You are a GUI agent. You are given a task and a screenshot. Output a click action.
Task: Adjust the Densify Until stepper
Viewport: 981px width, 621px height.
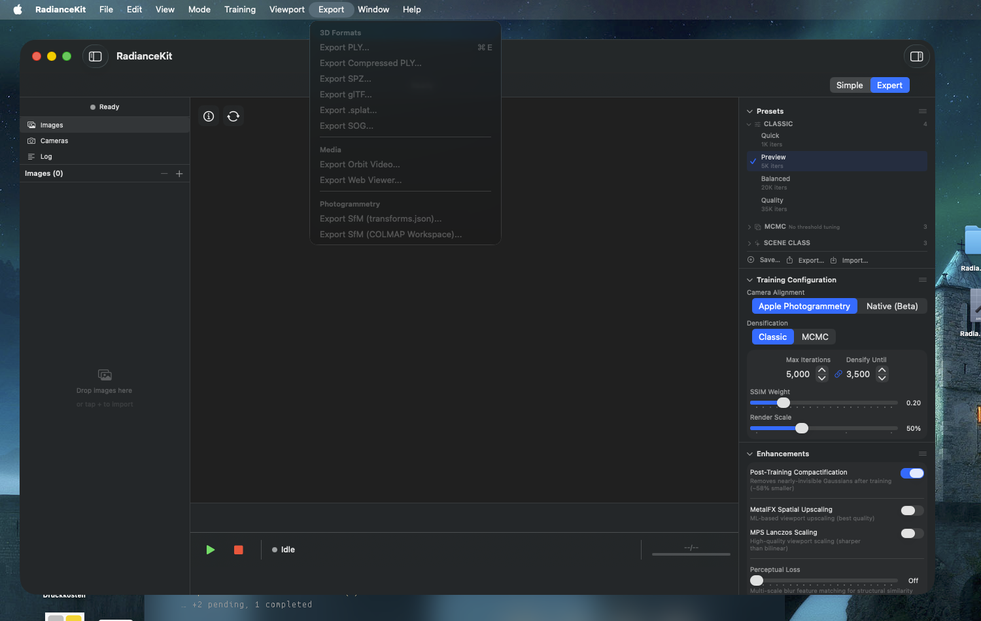click(882, 374)
